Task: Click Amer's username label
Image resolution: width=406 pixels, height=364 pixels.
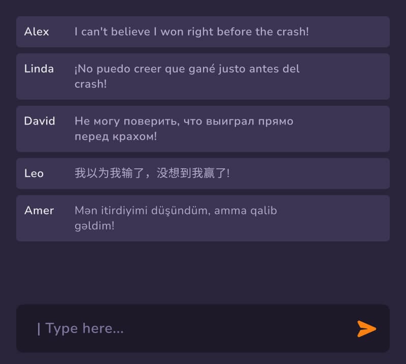Action: pos(39,210)
